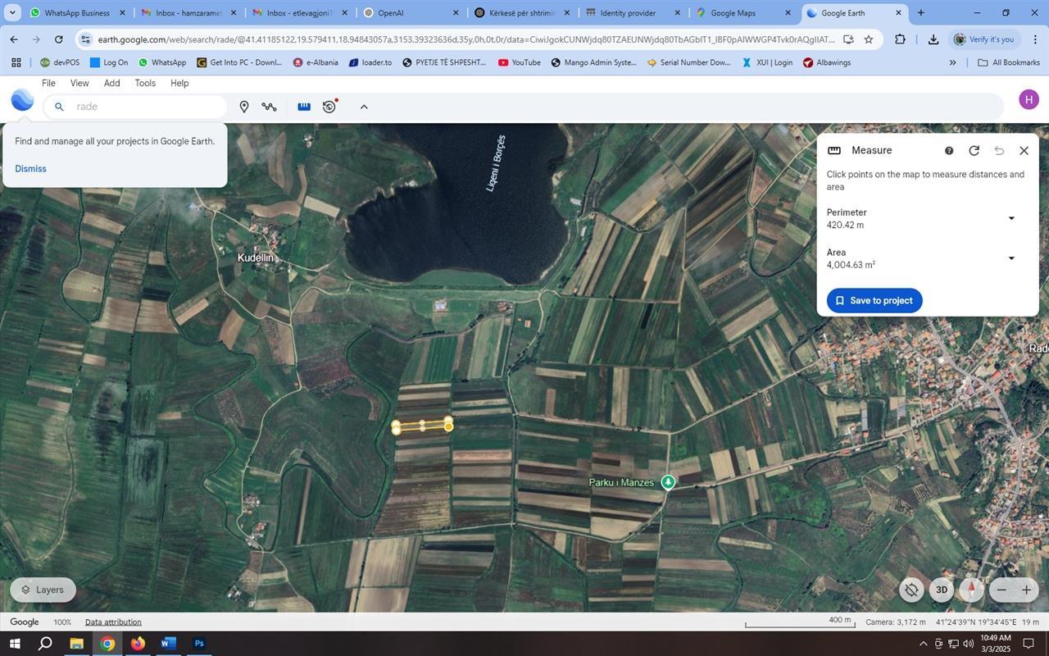Expand the Perimeter units dropdown
Viewport: 1049px width, 656px height.
1010,218
